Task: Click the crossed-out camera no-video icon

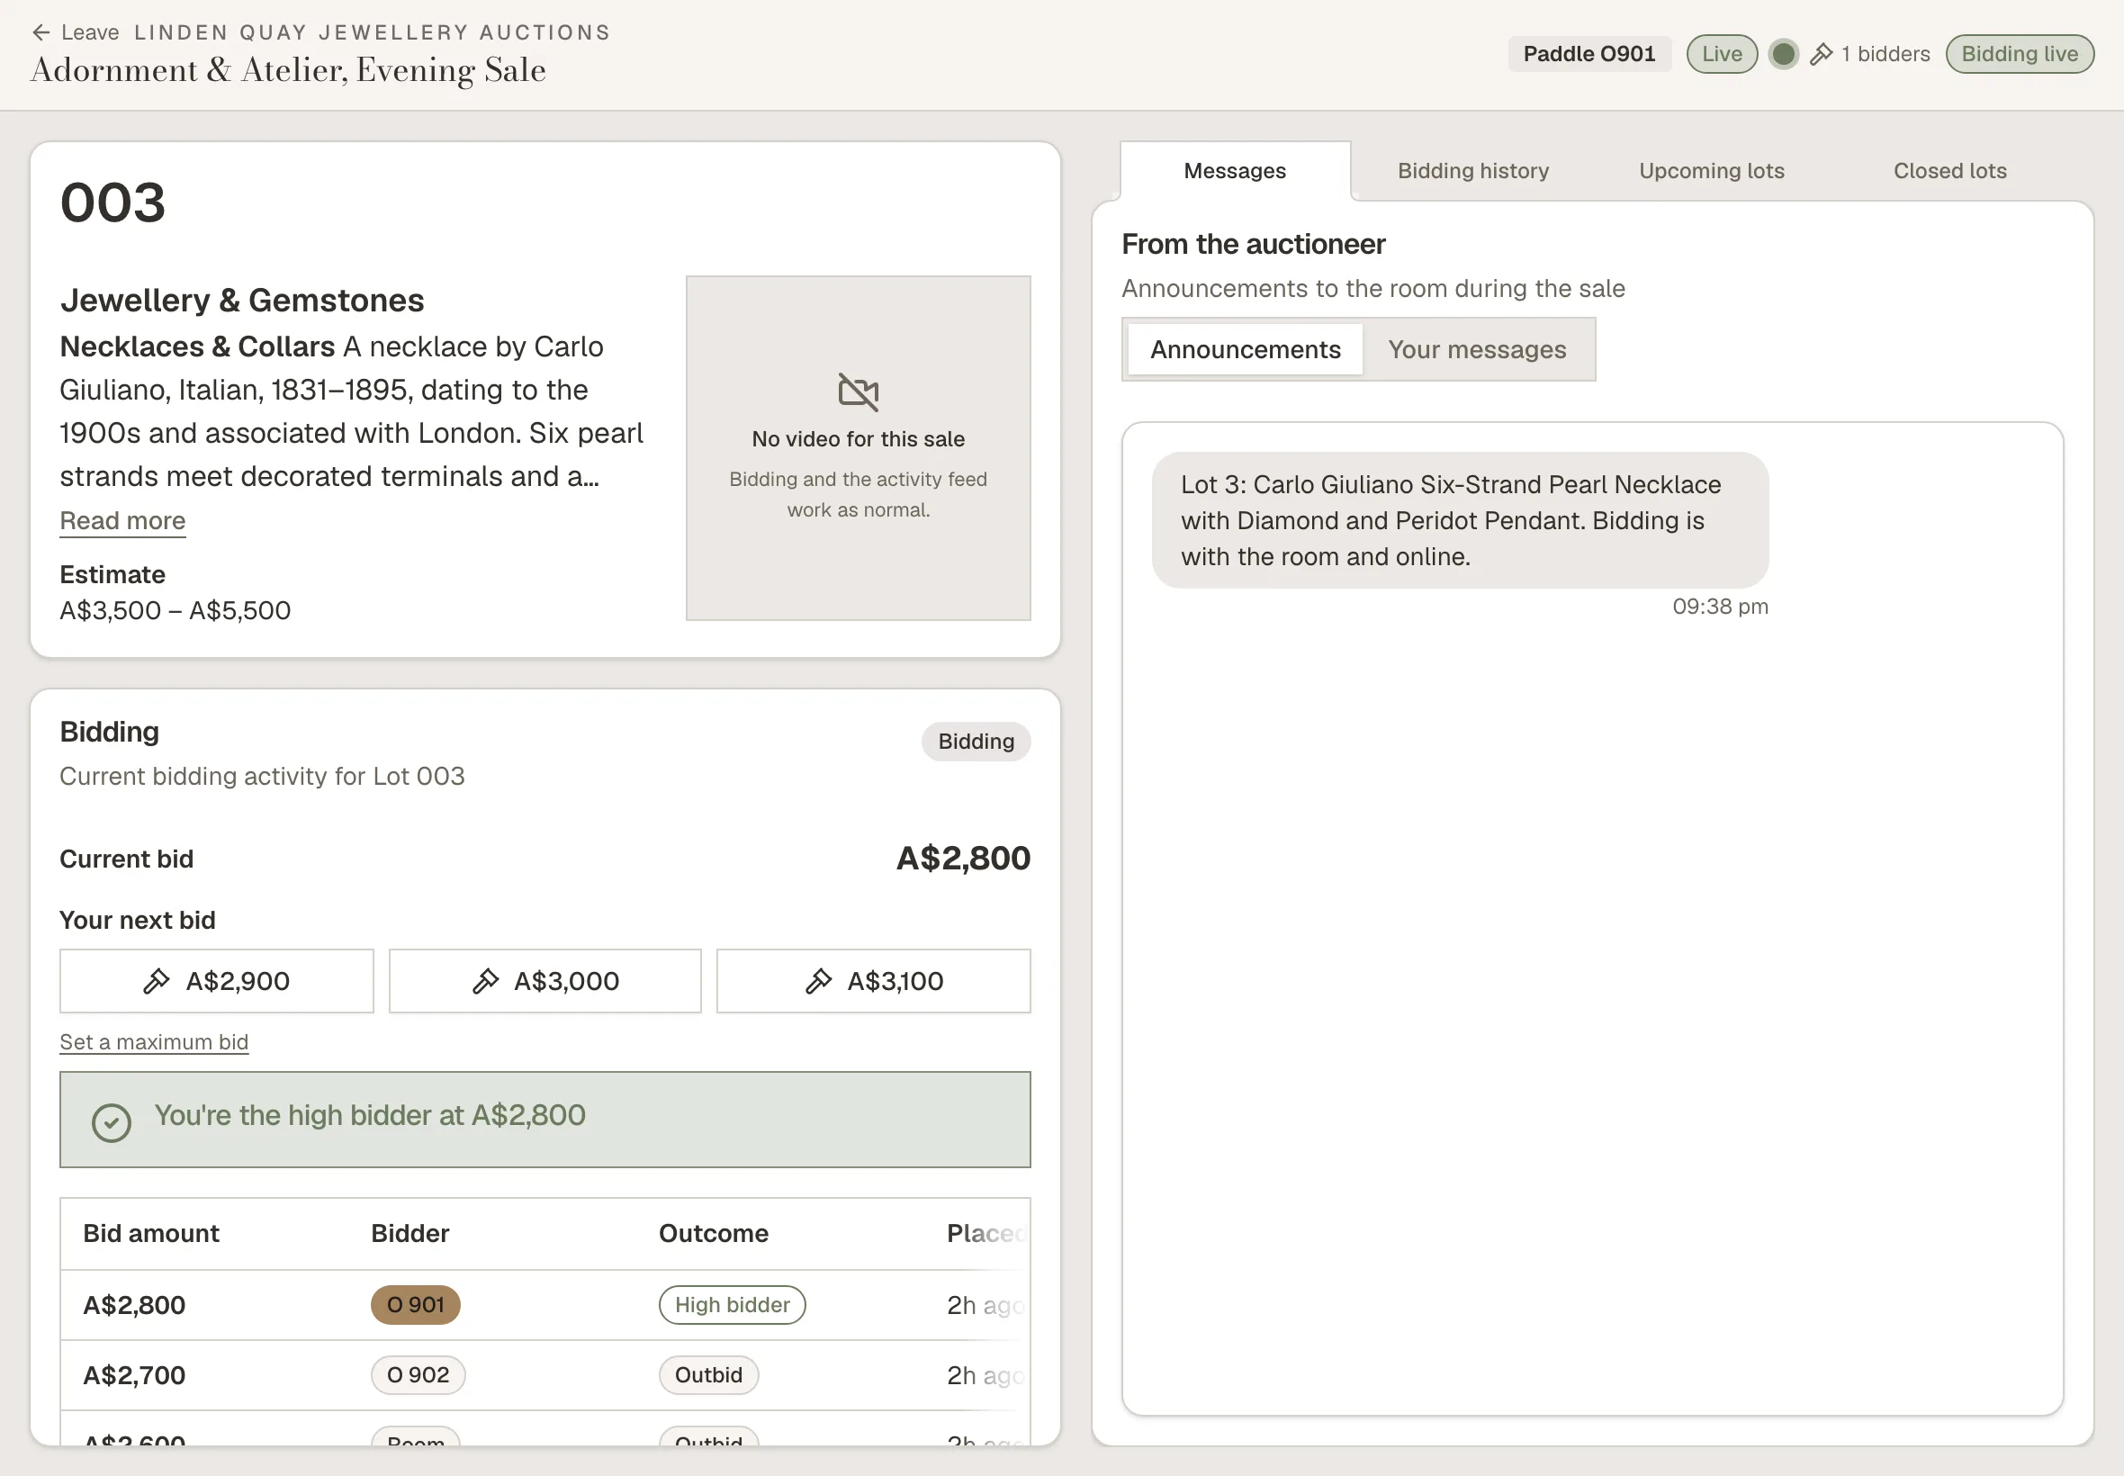Action: (858, 391)
